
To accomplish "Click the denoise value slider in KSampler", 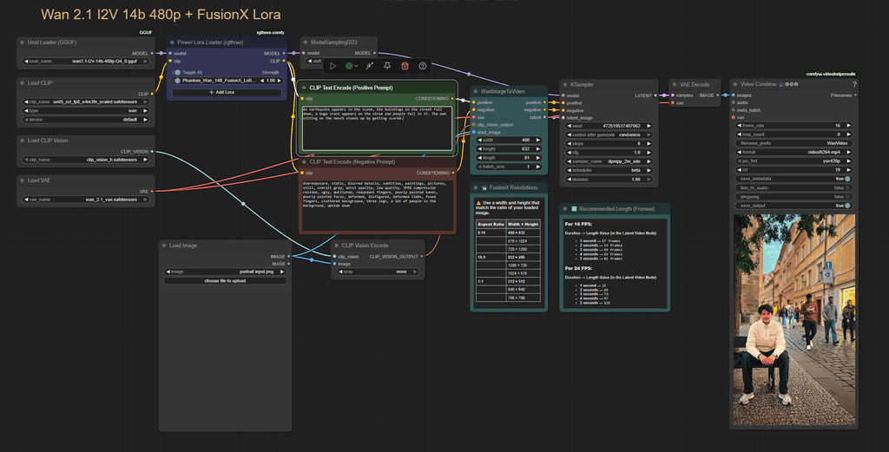I will [609, 180].
